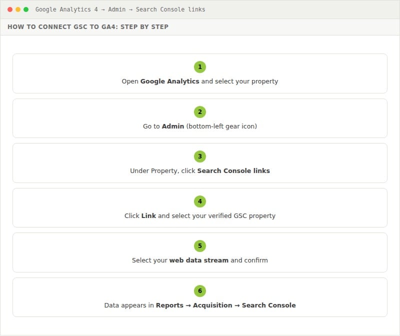The image size is (400, 336).
Task: Click the text 'Data appears in Reports → Acquisition → Search Console'
Action: [x=199, y=305]
